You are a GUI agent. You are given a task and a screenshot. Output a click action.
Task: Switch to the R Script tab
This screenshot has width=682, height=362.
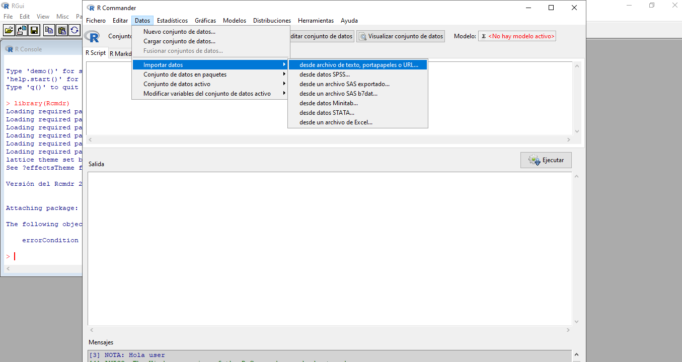pos(96,53)
